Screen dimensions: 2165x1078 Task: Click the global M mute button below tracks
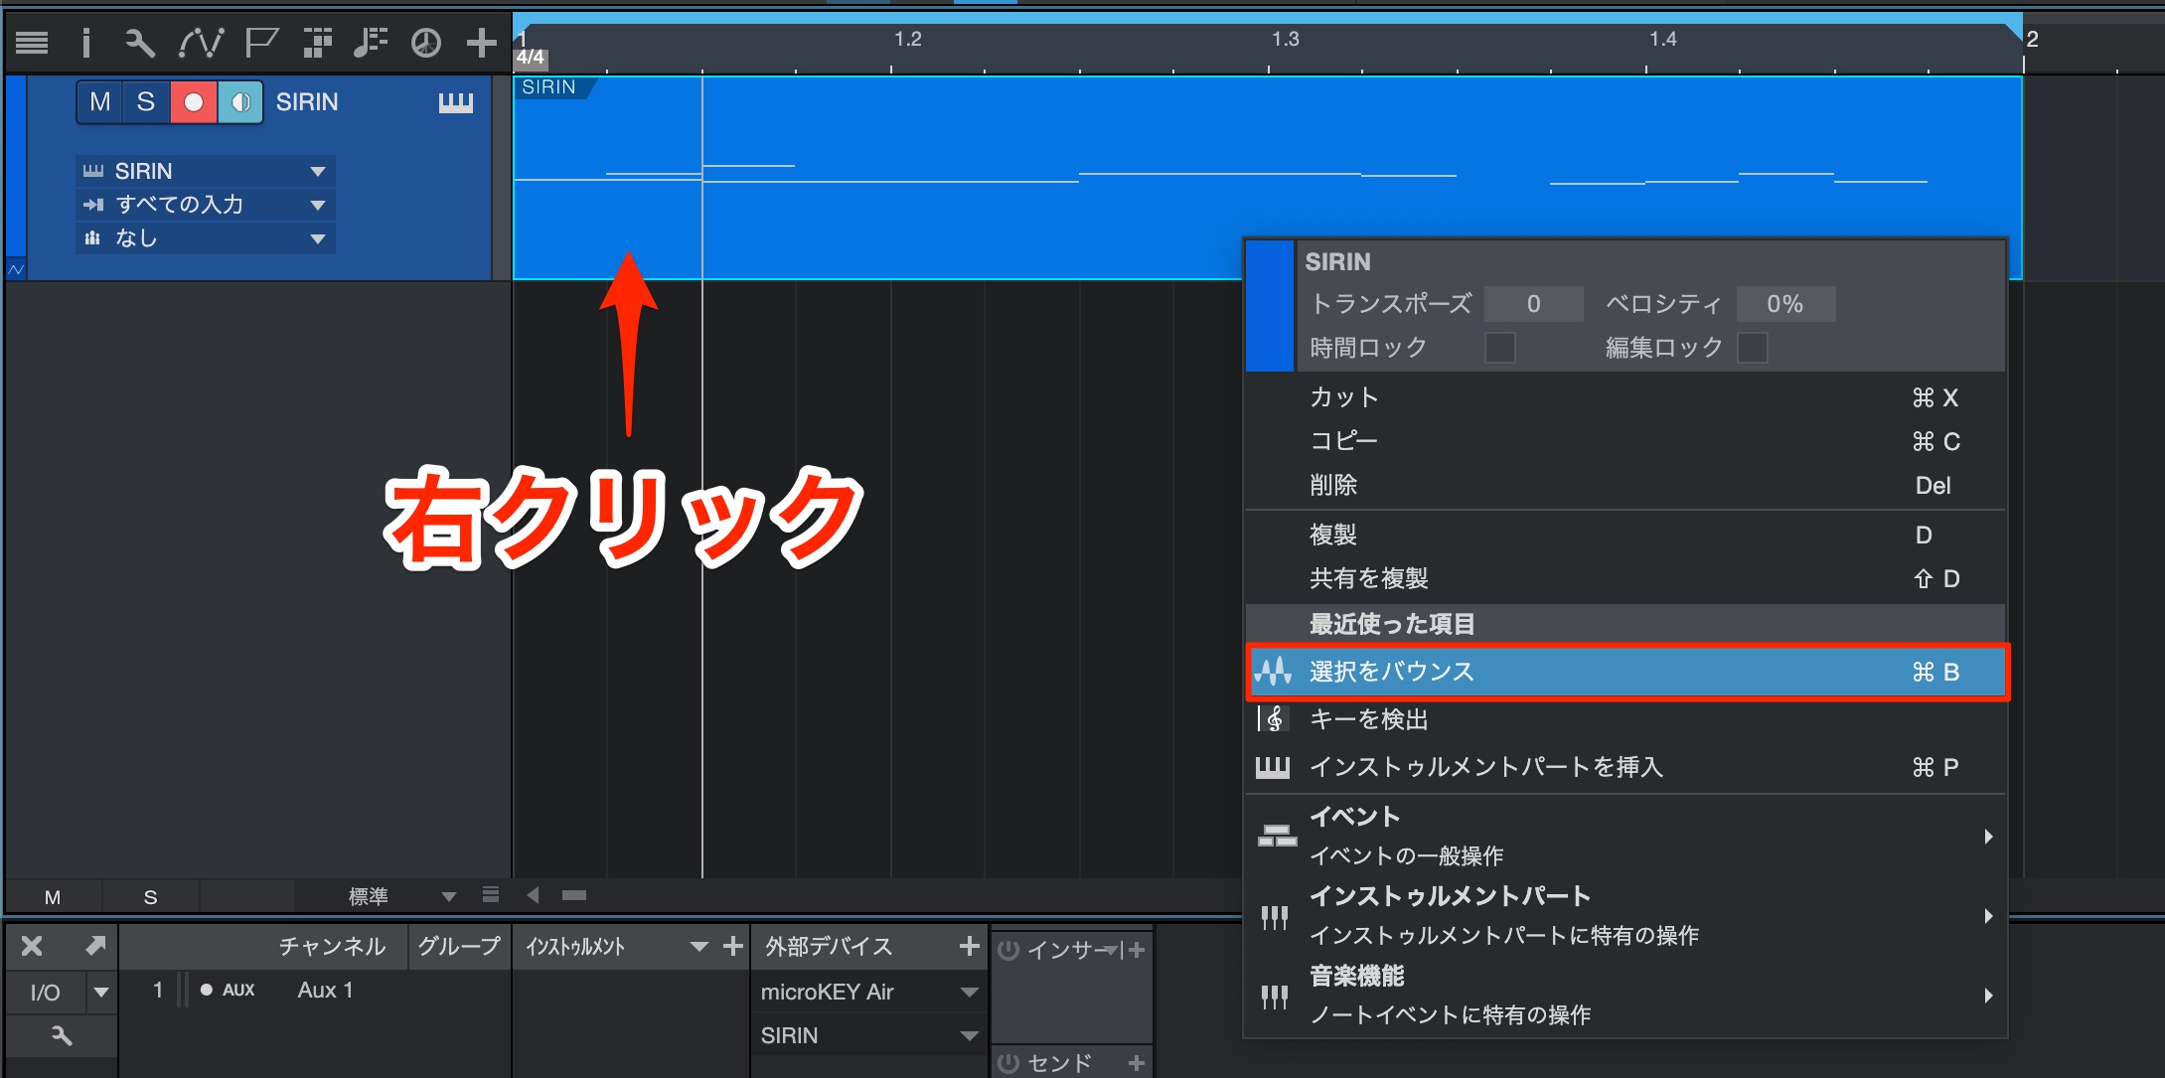click(53, 897)
